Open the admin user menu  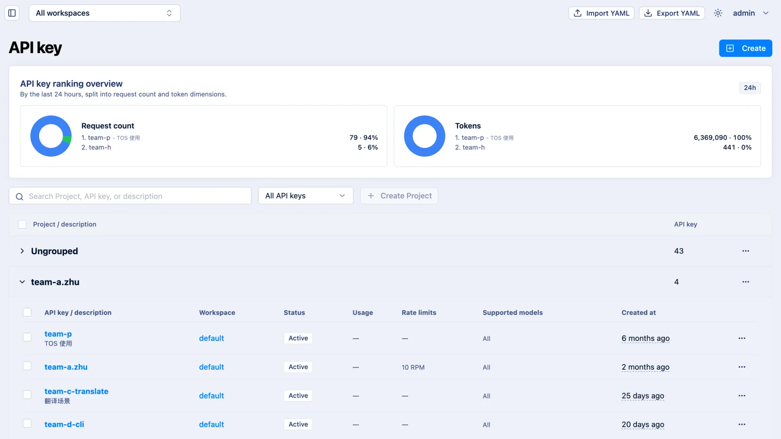[x=751, y=13]
